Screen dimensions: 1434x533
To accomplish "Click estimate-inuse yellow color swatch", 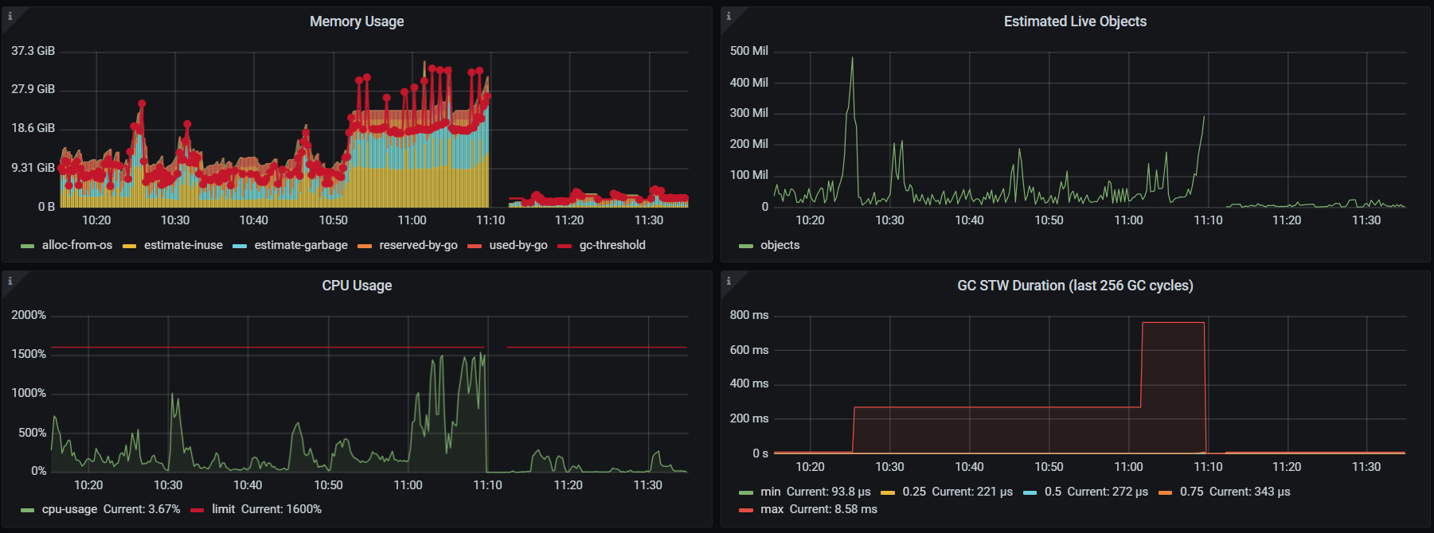I will click(x=130, y=246).
